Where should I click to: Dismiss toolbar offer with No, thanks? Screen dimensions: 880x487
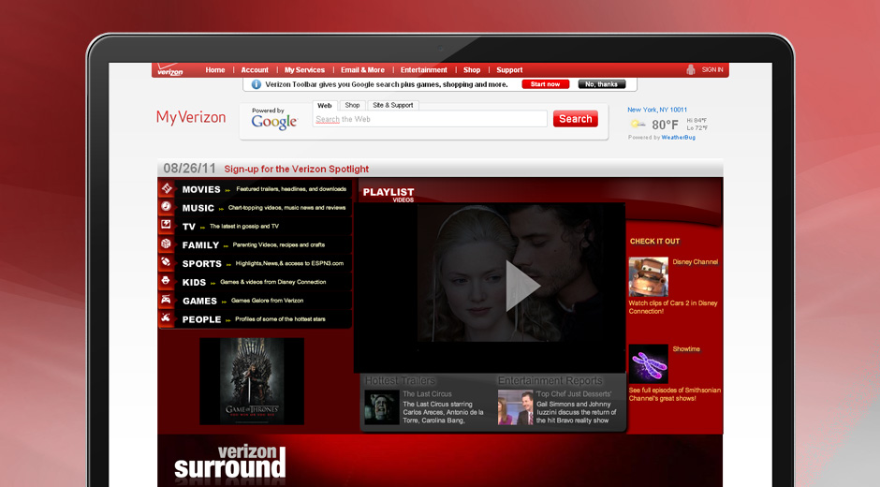[x=602, y=84]
